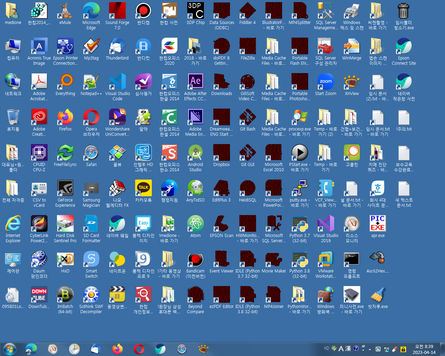Select the Microsoft Excel 2010 icon
The image size is (445, 356).
pos(274,158)
